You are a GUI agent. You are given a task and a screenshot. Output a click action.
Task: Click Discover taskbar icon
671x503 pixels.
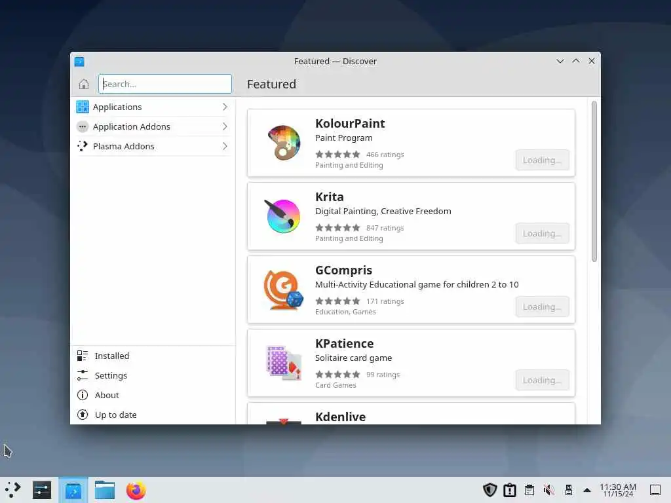(x=73, y=490)
